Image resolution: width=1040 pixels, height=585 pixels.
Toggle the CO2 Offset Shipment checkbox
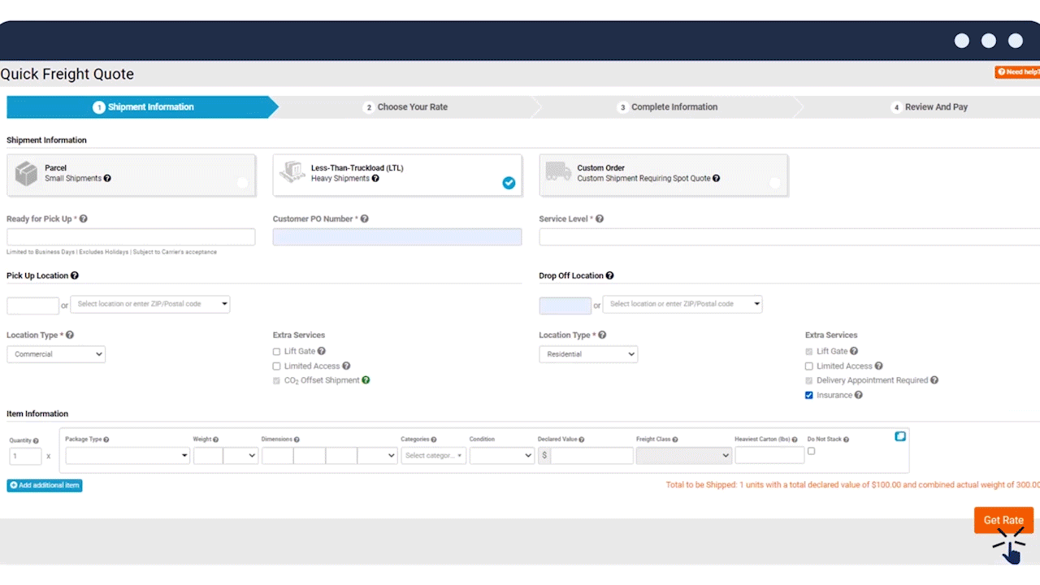pos(277,380)
